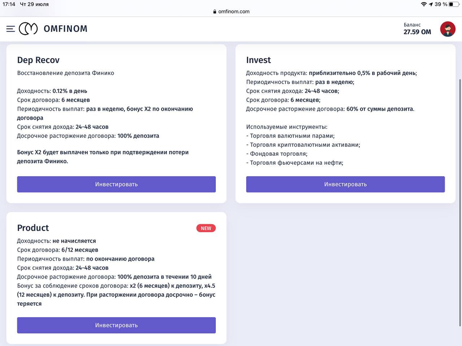Open the user profile avatar
Viewport: 462px width, 346px height.
click(x=448, y=29)
